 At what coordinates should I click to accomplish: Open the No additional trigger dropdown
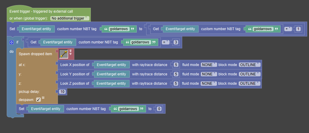(70, 18)
